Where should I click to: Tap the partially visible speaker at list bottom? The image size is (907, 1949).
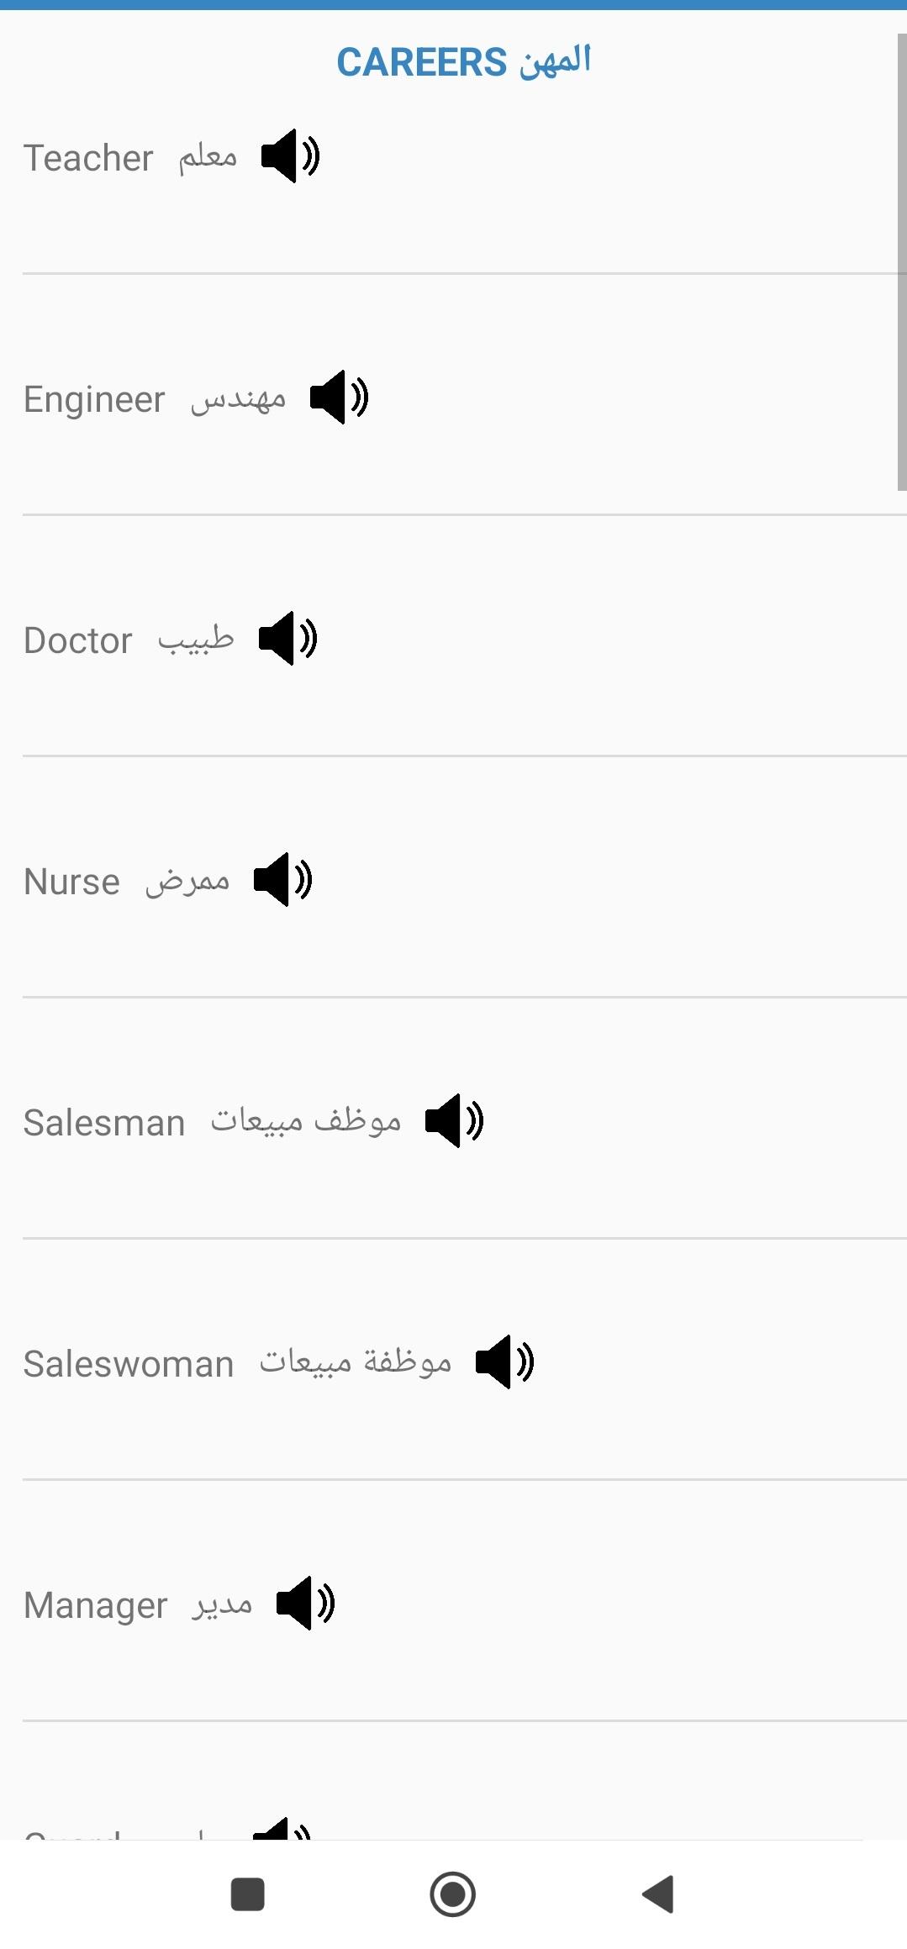click(x=282, y=1829)
